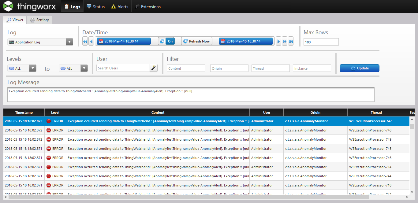Open the Alerts menu
Image resolution: width=418 pixels, height=203 pixels.
coord(120,7)
